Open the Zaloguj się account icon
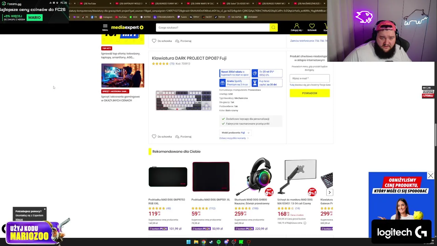The width and height of the screenshot is (437, 246). (x=296, y=27)
